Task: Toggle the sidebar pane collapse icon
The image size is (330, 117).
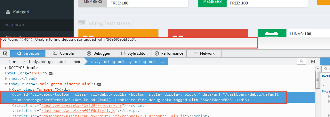Action: pyautogui.click(x=313, y=61)
